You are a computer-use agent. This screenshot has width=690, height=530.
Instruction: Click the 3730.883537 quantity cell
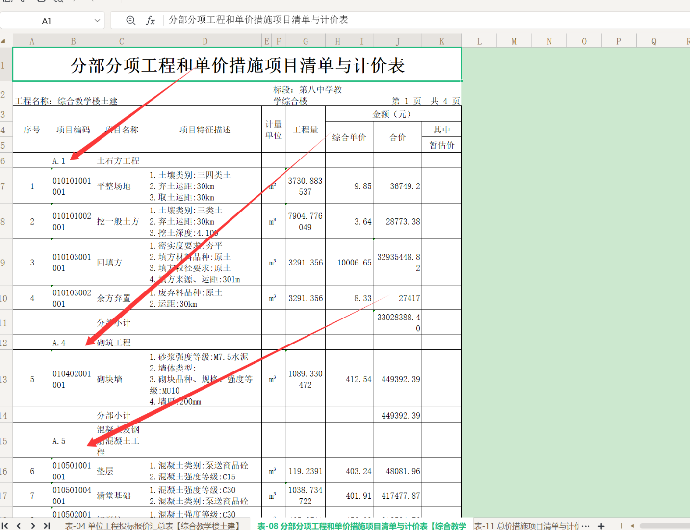point(305,186)
